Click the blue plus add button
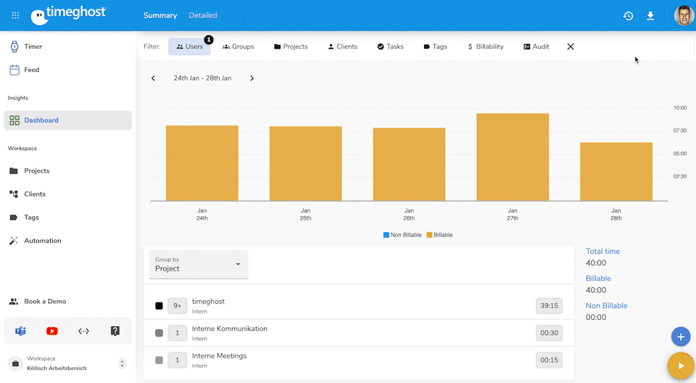The width and height of the screenshot is (696, 383). (680, 337)
